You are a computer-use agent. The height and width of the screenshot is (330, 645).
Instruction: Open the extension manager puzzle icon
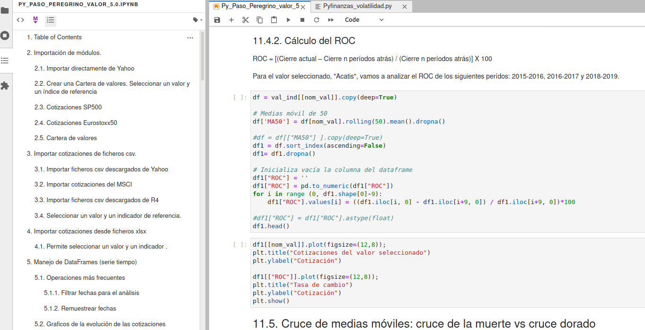tap(5, 86)
